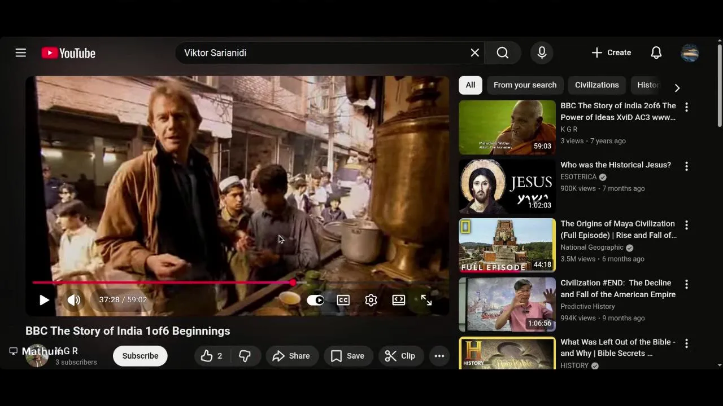Screen dimensions: 723x406
Task: Open Historical Jesus video thumbnail
Action: (x=507, y=186)
